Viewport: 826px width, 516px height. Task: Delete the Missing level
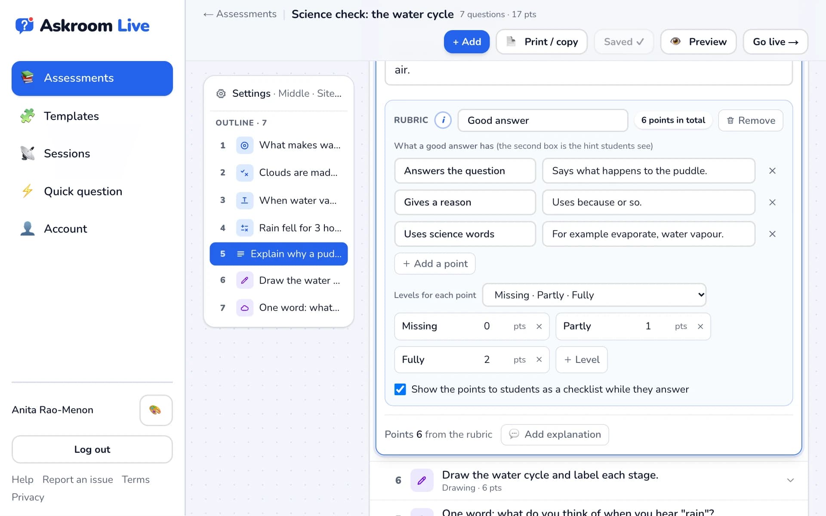(539, 326)
